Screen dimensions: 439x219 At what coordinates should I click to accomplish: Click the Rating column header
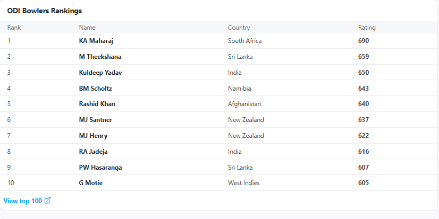point(367,28)
